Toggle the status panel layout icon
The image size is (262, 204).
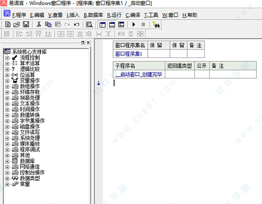point(112,25)
